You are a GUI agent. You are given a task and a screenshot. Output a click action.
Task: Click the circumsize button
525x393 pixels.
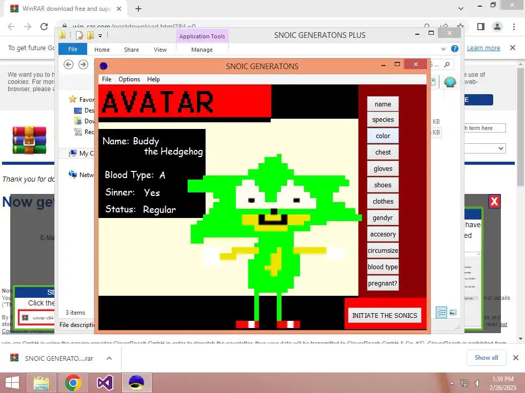tap(382, 250)
